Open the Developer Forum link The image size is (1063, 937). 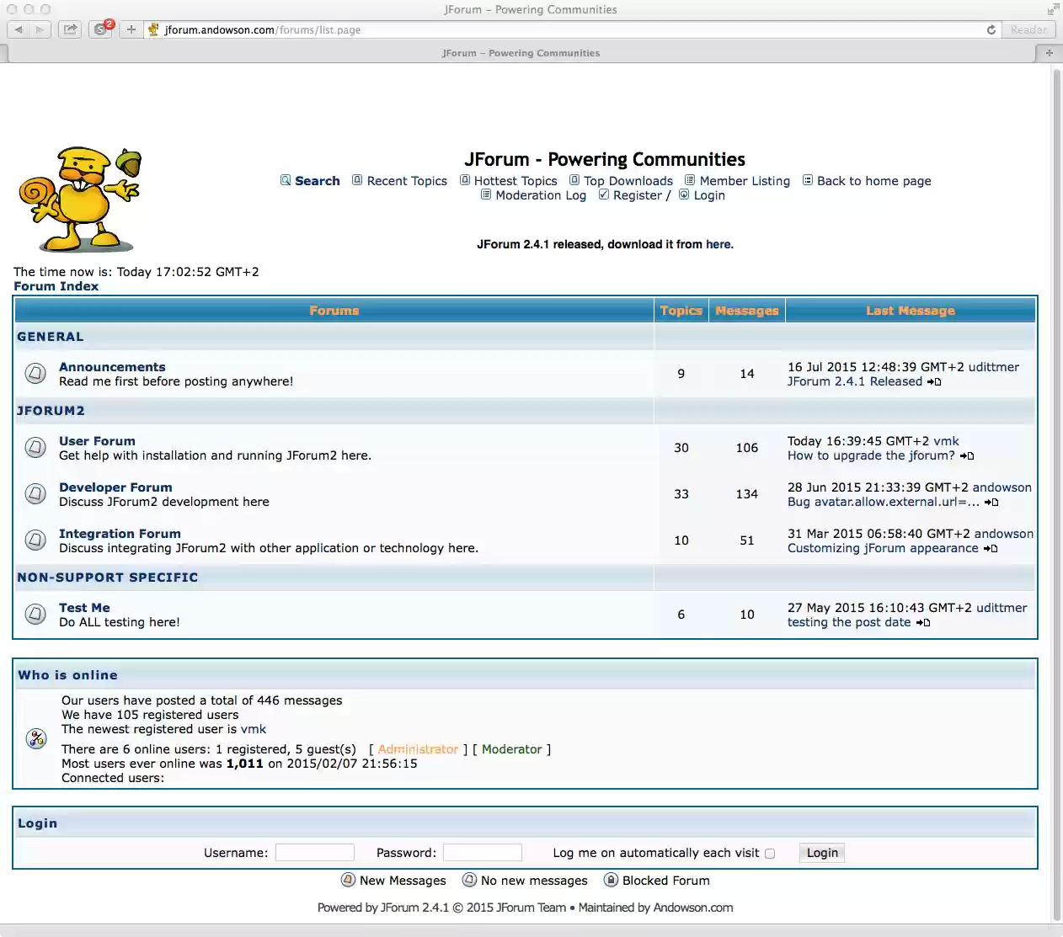(x=115, y=487)
